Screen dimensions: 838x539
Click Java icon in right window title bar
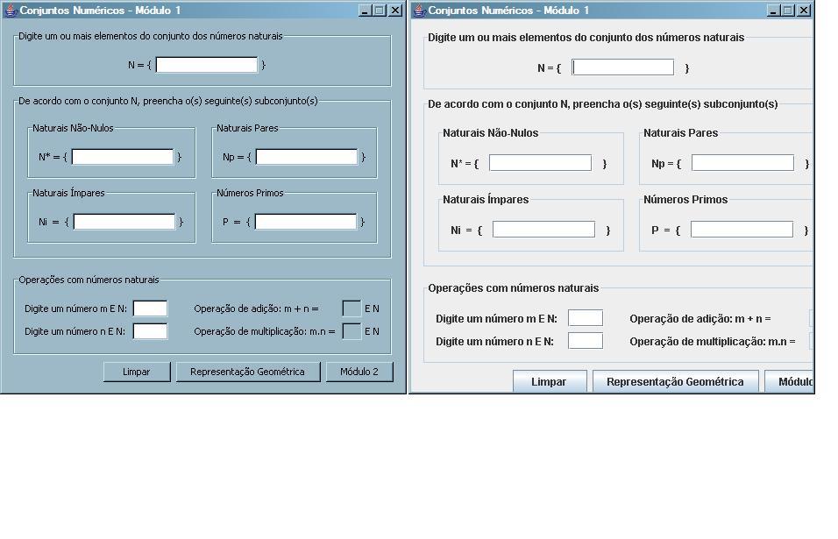[x=420, y=11]
